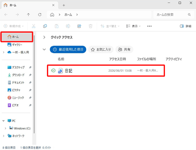Click the pin icon beside ピクチャ
Screen dimensions: 196x150
[30, 90]
